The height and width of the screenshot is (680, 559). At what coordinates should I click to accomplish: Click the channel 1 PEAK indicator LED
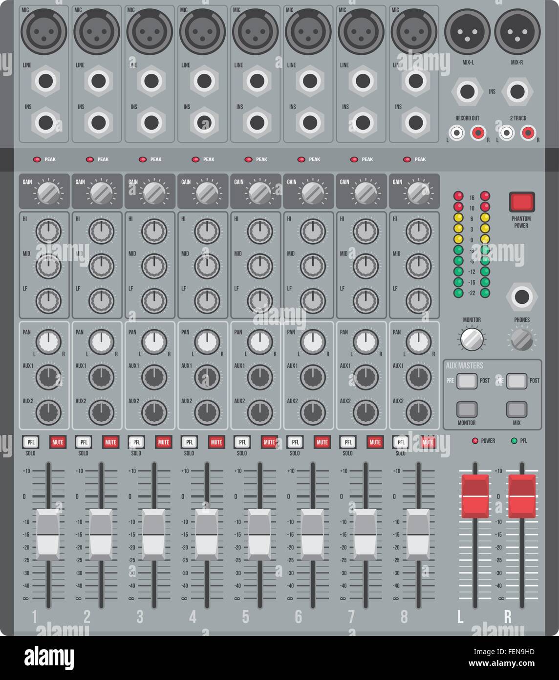(x=37, y=159)
